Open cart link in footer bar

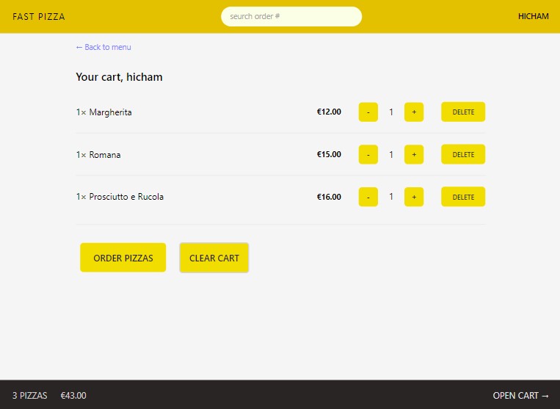click(x=520, y=396)
